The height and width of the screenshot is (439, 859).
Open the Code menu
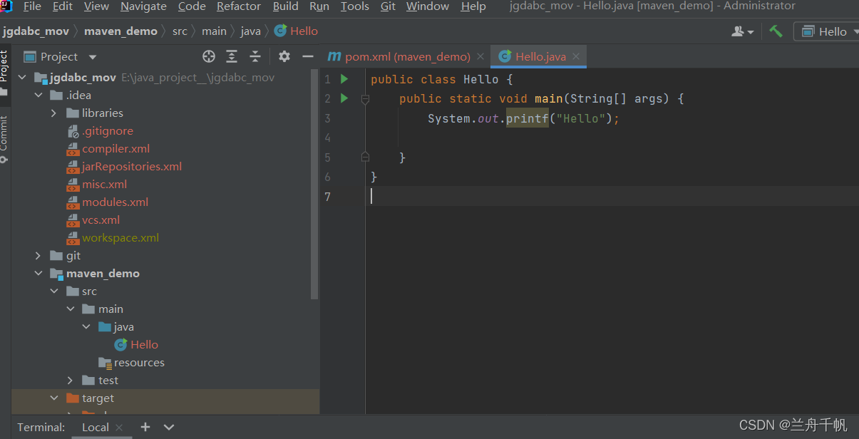tap(192, 6)
